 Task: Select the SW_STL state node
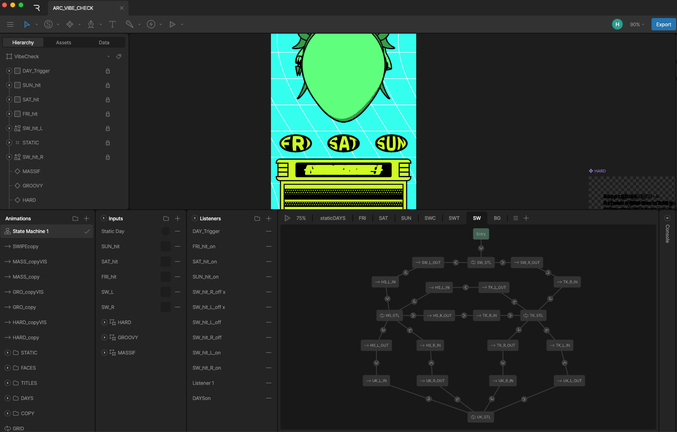(x=481, y=263)
